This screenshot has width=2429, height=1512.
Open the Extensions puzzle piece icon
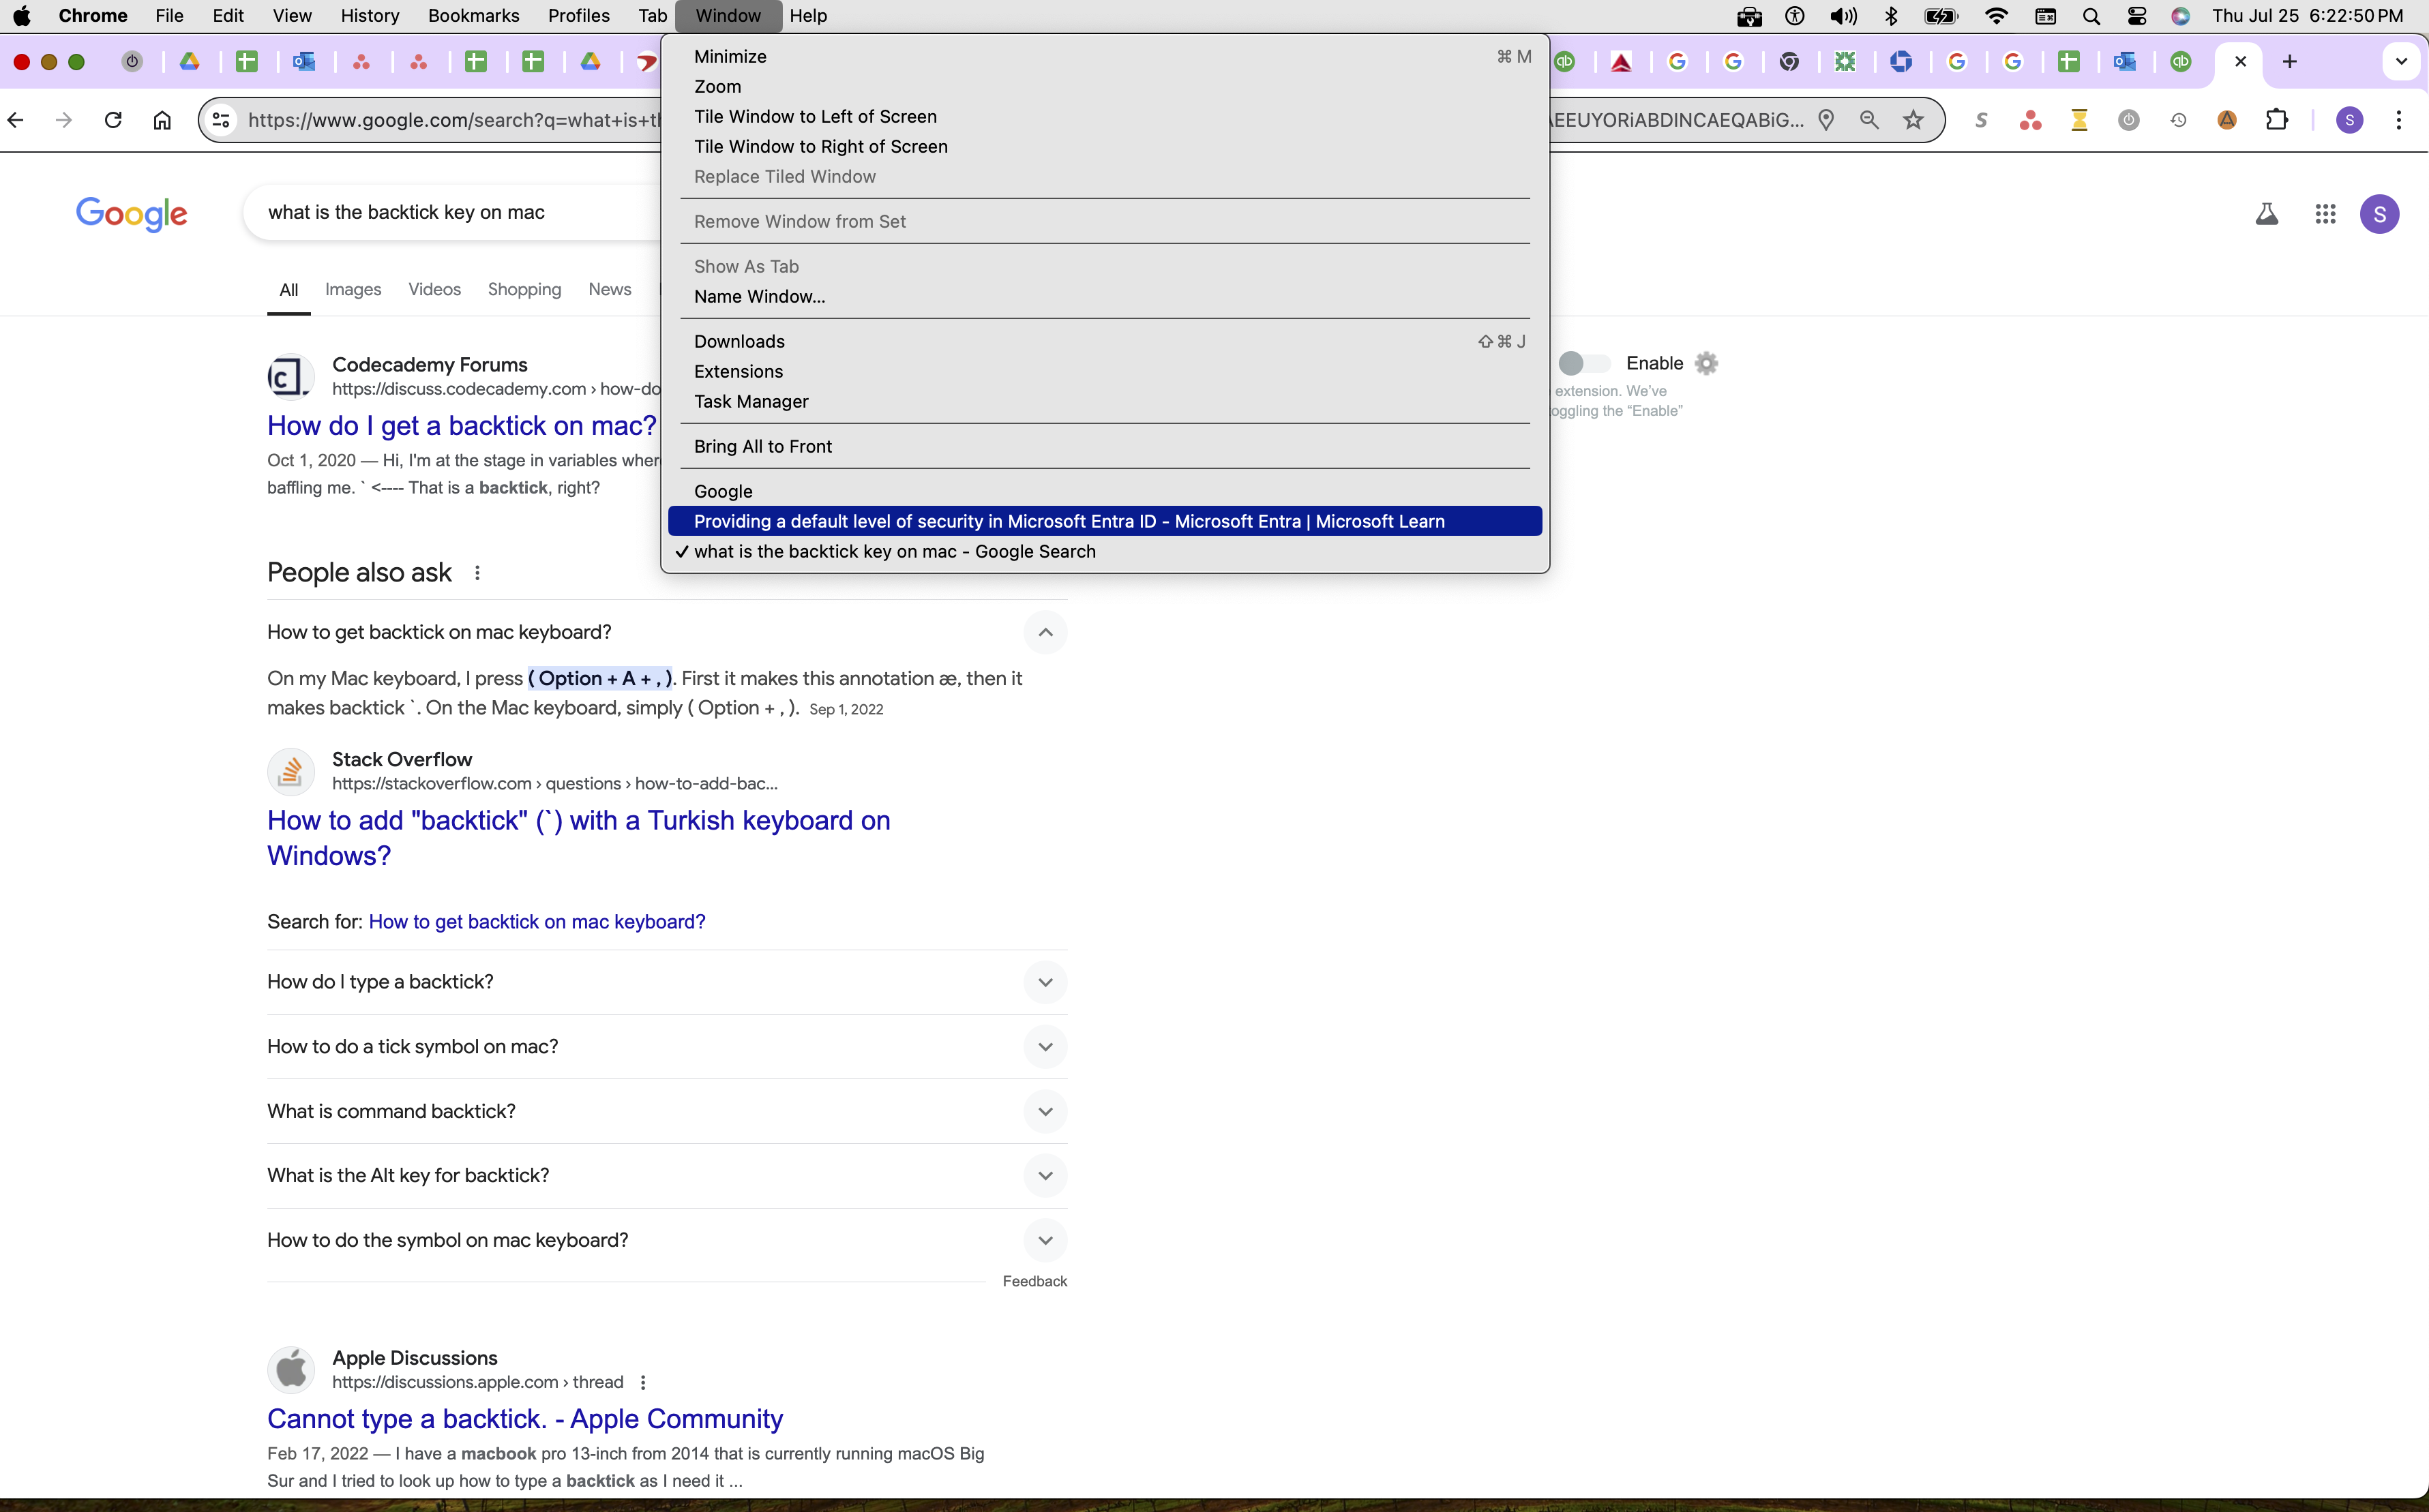coord(2277,120)
